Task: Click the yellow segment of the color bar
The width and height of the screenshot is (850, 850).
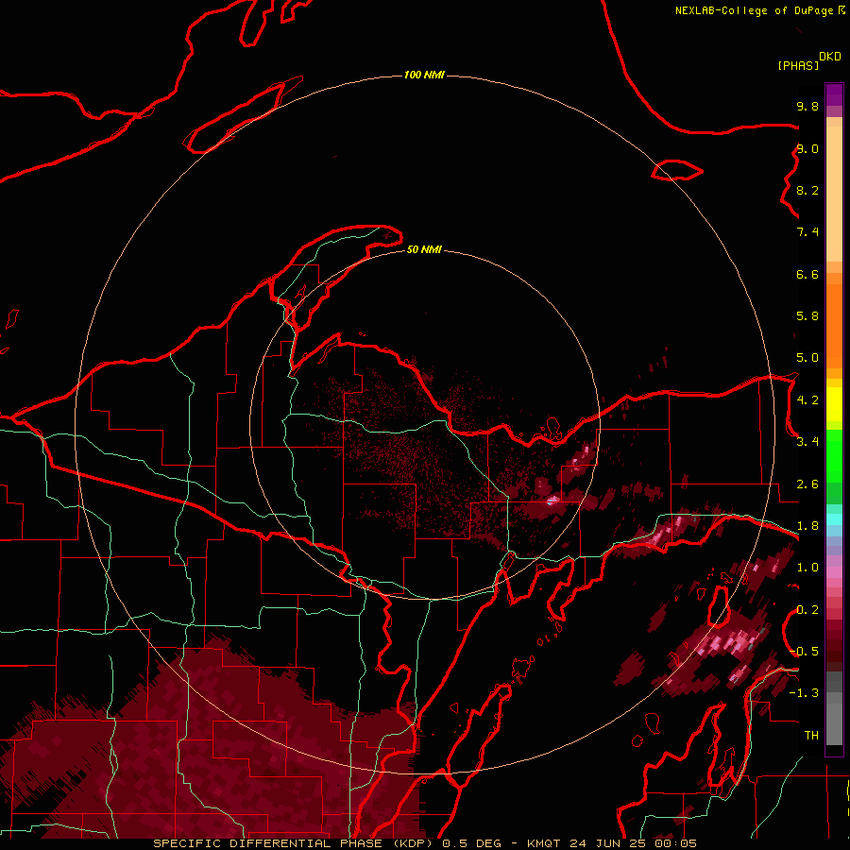Action: click(834, 404)
